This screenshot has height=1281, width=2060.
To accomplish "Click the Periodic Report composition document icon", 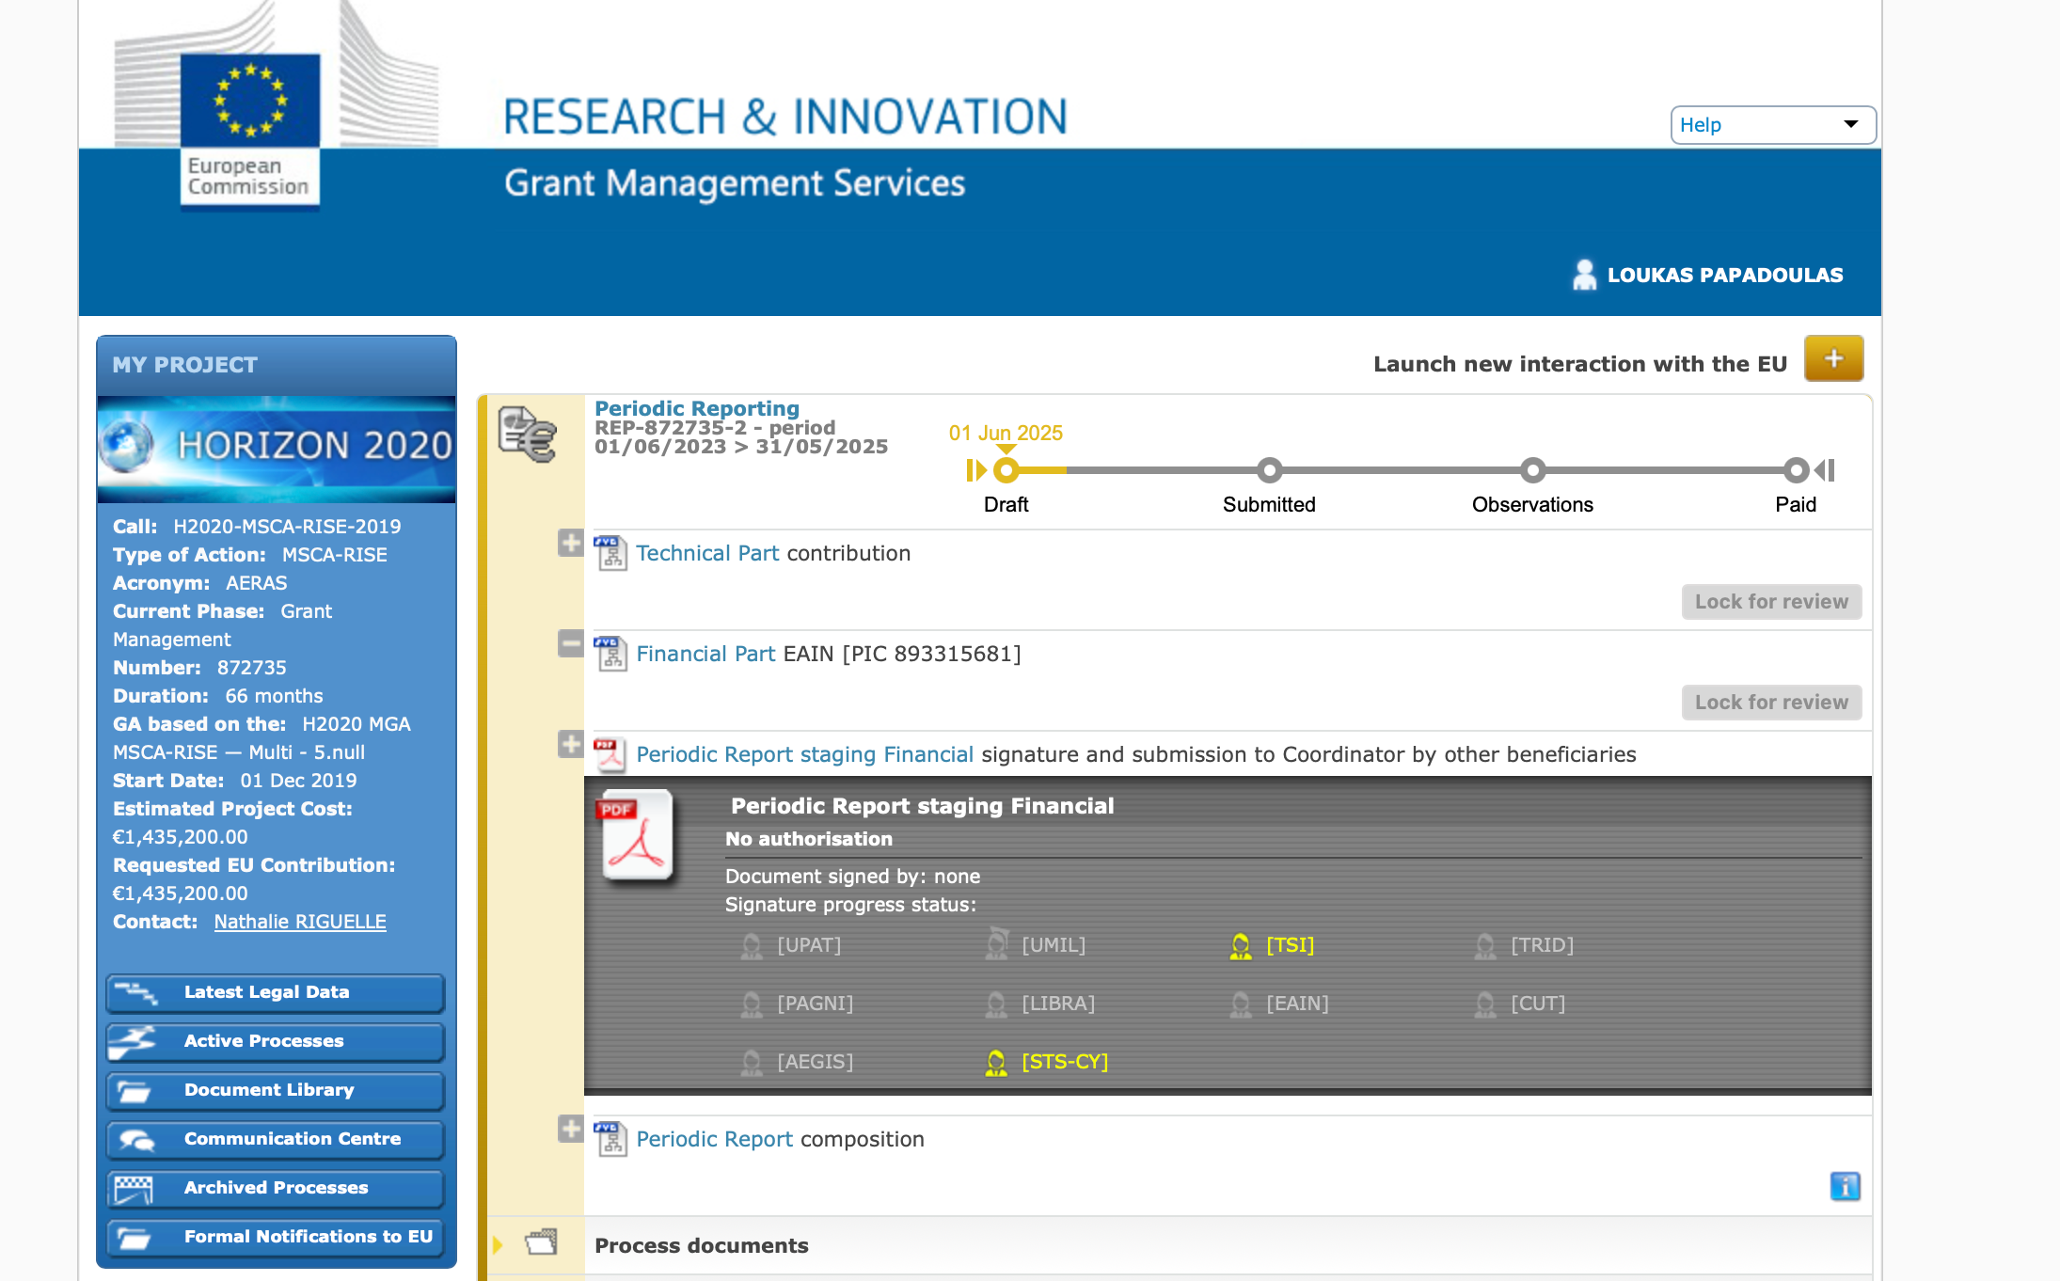I will [610, 1139].
